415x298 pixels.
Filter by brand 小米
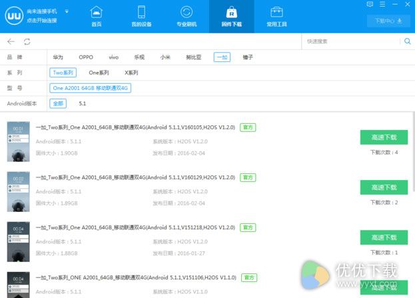pos(165,57)
